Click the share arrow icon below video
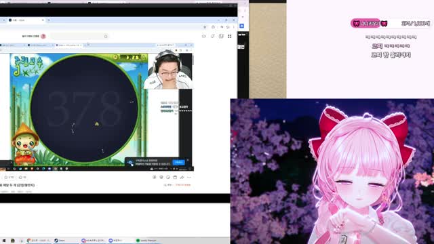The image size is (434, 244). [182, 177]
